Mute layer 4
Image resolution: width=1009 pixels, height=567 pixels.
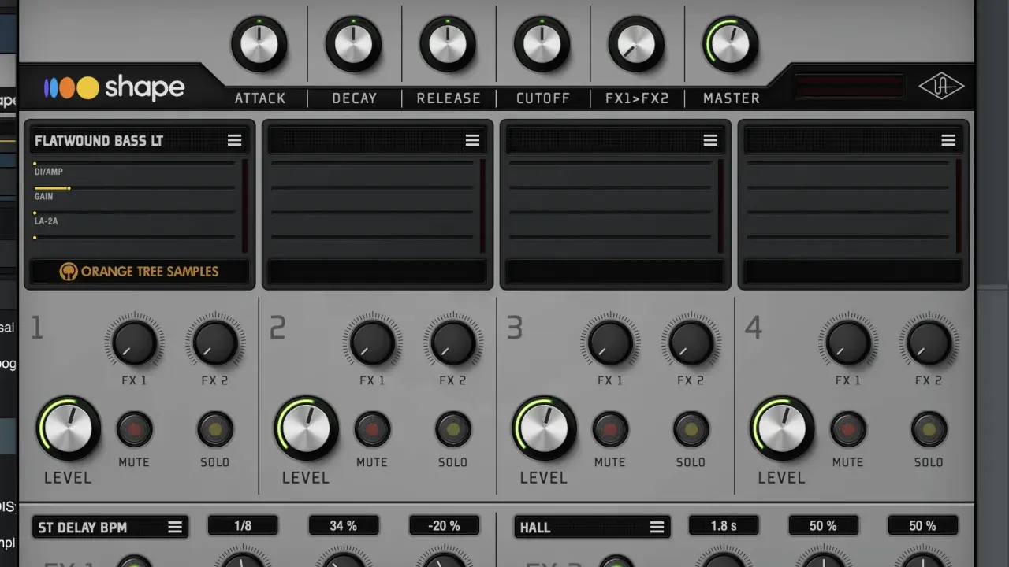(848, 430)
